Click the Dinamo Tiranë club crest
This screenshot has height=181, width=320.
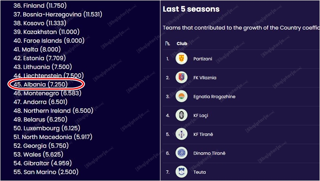181,153
